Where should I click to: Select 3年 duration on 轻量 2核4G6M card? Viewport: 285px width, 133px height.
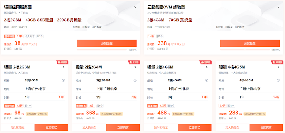pyautogui.click(x=171, y=98)
